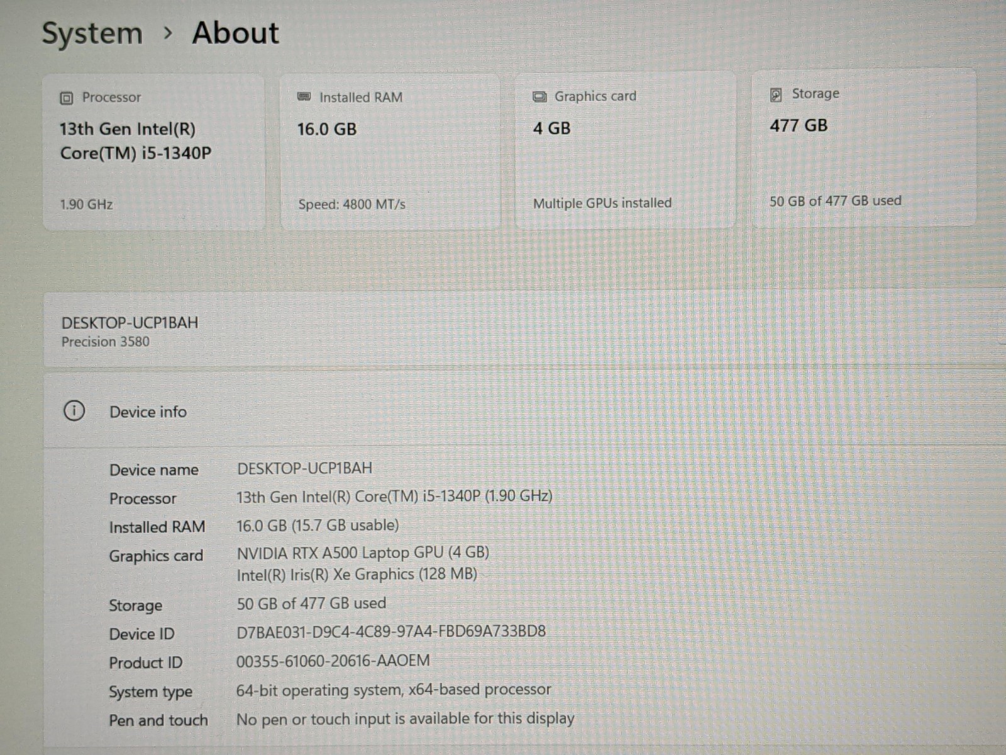Click the Installed RAM label in the Device info list

157,527
